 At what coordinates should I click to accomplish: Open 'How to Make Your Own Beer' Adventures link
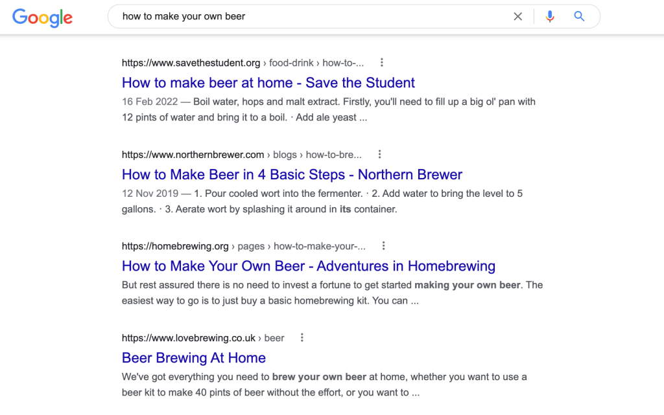tap(308, 266)
